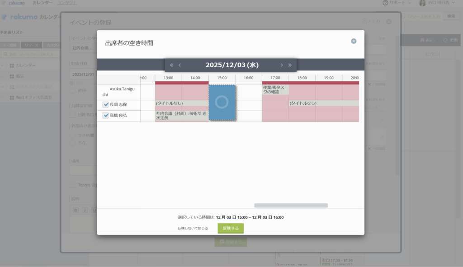This screenshot has width=463, height=267.
Task: Click the 反映しないで閉じる link
Action: 193,228
